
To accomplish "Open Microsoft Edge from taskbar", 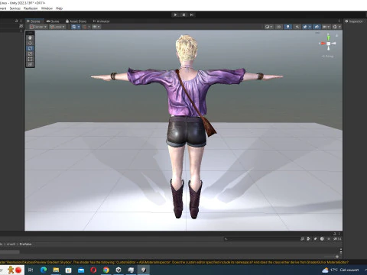I will (x=44, y=270).
